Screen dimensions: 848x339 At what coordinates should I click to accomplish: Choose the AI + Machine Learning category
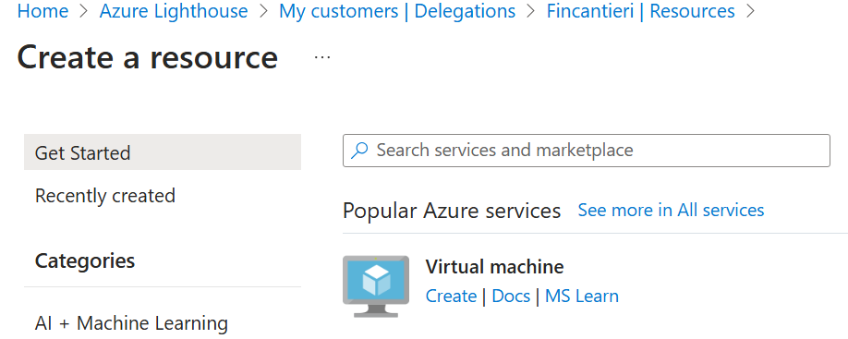tap(131, 323)
